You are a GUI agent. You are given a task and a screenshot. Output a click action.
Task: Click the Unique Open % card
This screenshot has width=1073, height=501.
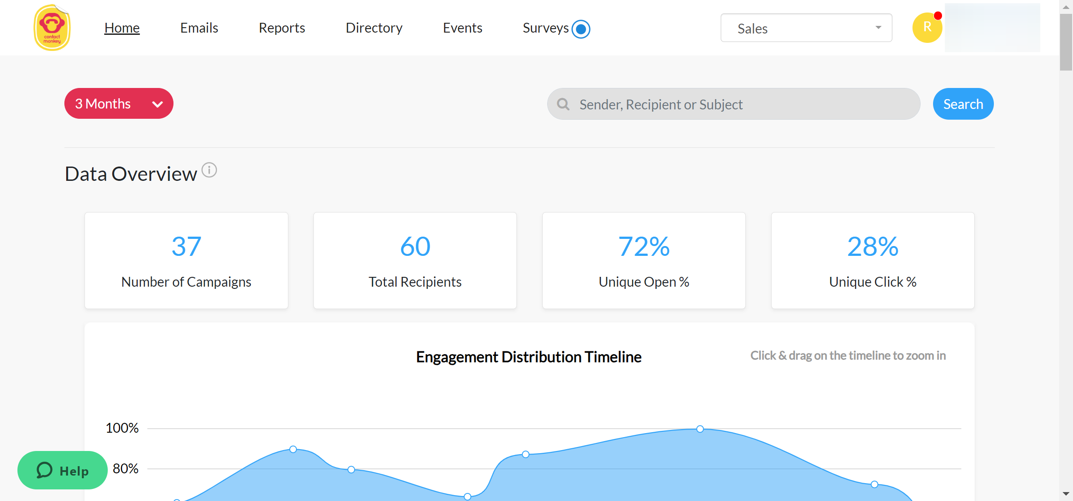644,260
